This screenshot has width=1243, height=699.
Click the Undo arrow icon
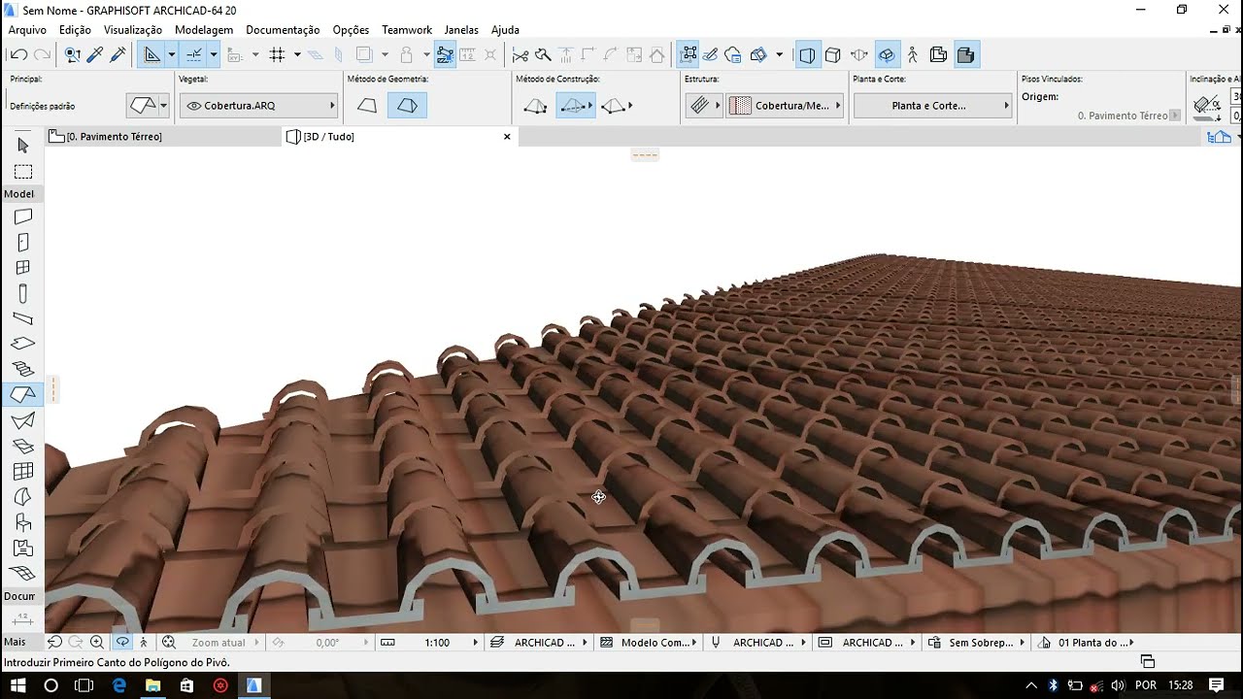19,55
